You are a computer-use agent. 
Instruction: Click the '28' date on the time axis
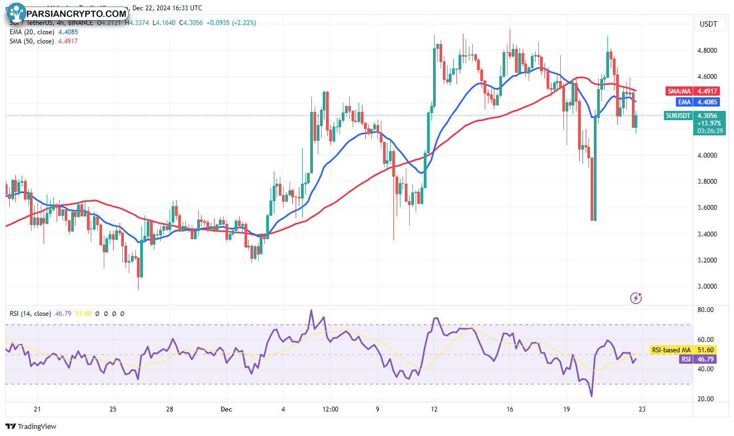[x=170, y=409]
